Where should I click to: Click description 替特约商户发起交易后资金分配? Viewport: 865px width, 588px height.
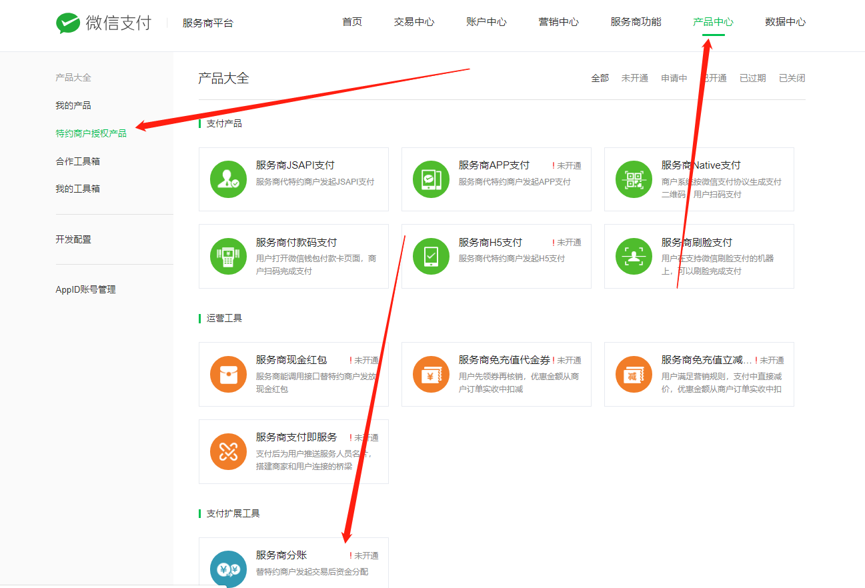point(311,572)
